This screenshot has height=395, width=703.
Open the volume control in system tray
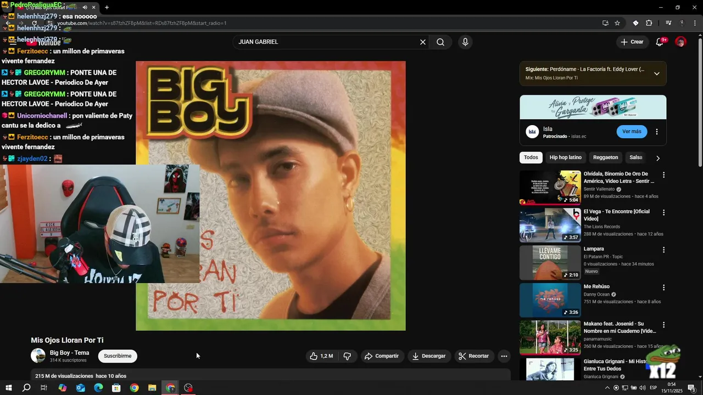(x=642, y=388)
